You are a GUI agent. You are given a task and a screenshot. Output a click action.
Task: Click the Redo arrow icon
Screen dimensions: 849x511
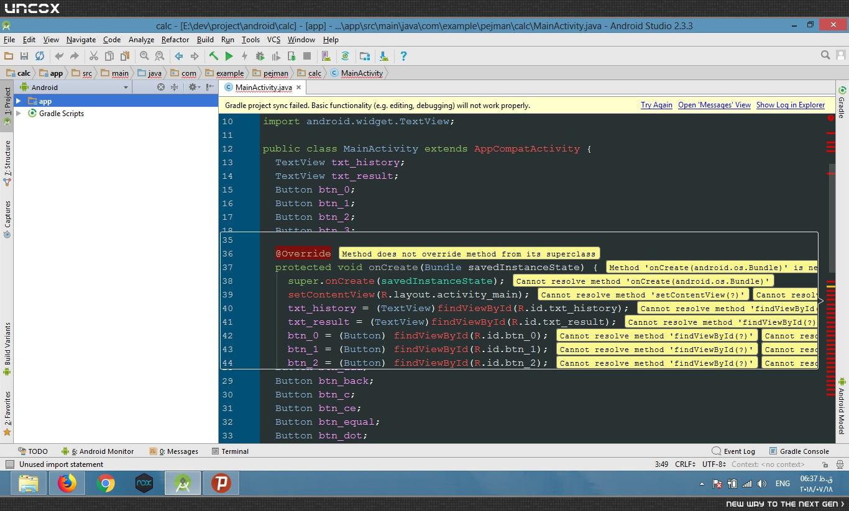click(x=75, y=56)
